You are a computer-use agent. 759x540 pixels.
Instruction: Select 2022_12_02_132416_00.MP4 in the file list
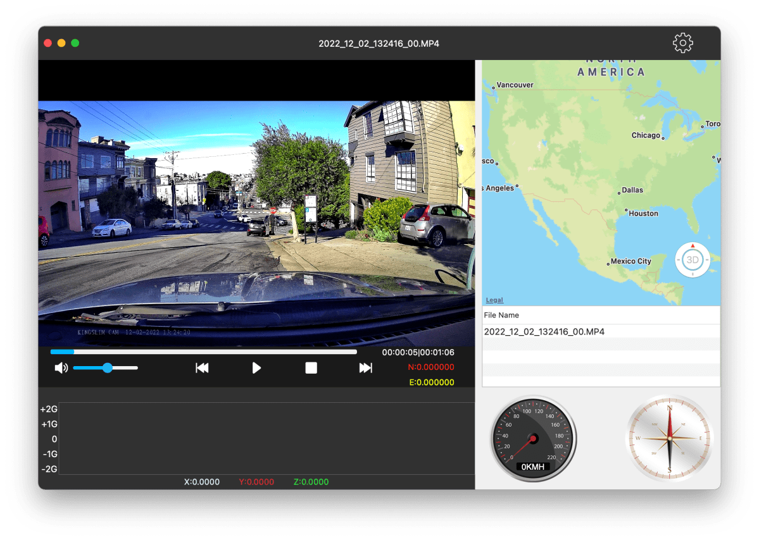[544, 331]
